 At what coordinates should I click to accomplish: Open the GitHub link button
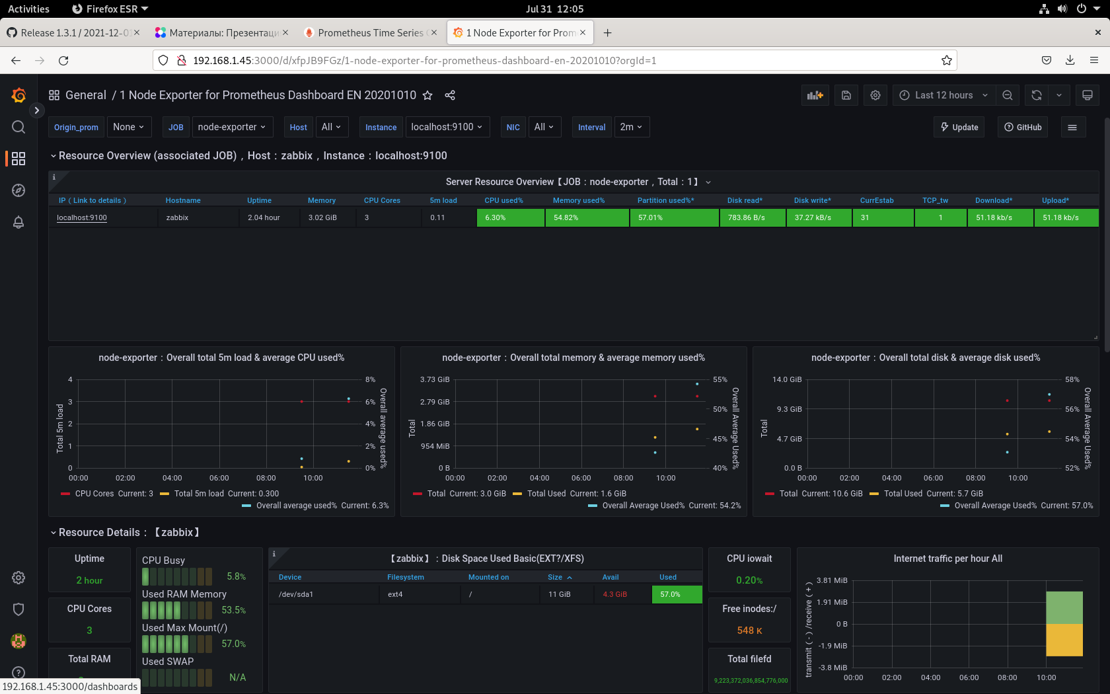(x=1023, y=127)
